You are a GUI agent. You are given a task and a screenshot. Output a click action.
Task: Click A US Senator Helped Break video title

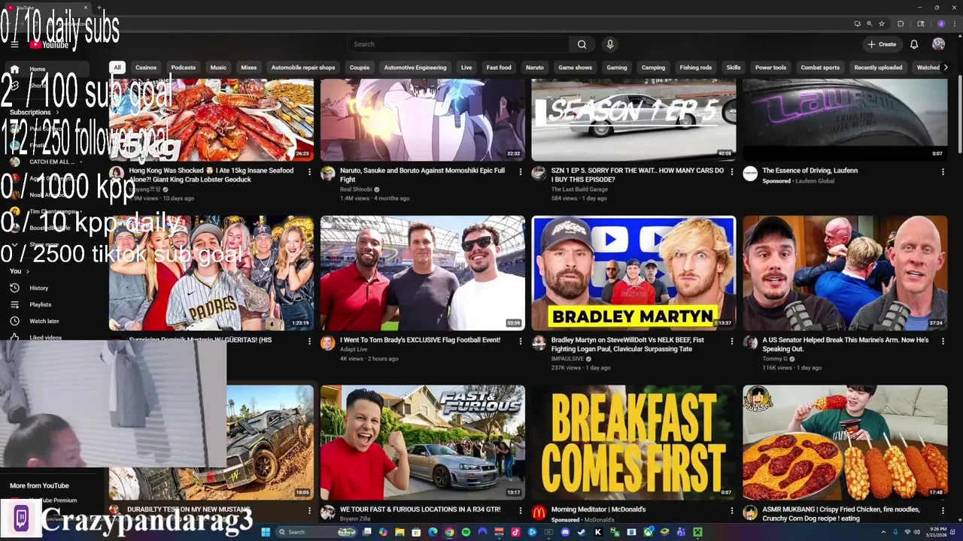[845, 344]
